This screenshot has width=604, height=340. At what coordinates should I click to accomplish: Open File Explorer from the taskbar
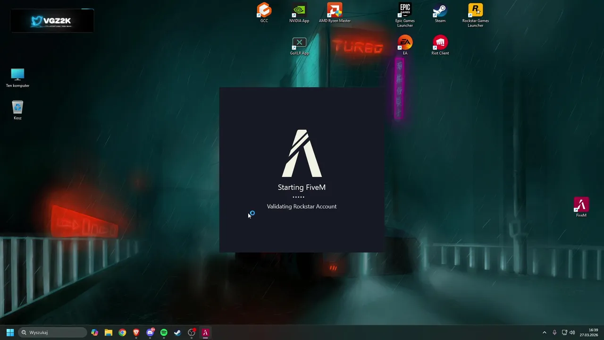click(x=109, y=332)
